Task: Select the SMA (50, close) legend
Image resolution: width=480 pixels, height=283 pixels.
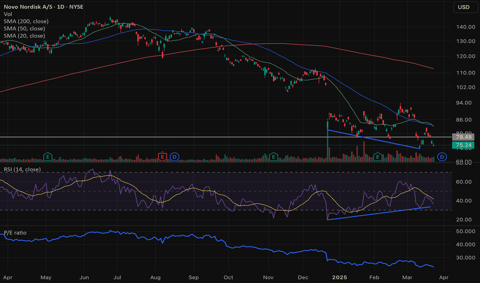Action: 25,28
